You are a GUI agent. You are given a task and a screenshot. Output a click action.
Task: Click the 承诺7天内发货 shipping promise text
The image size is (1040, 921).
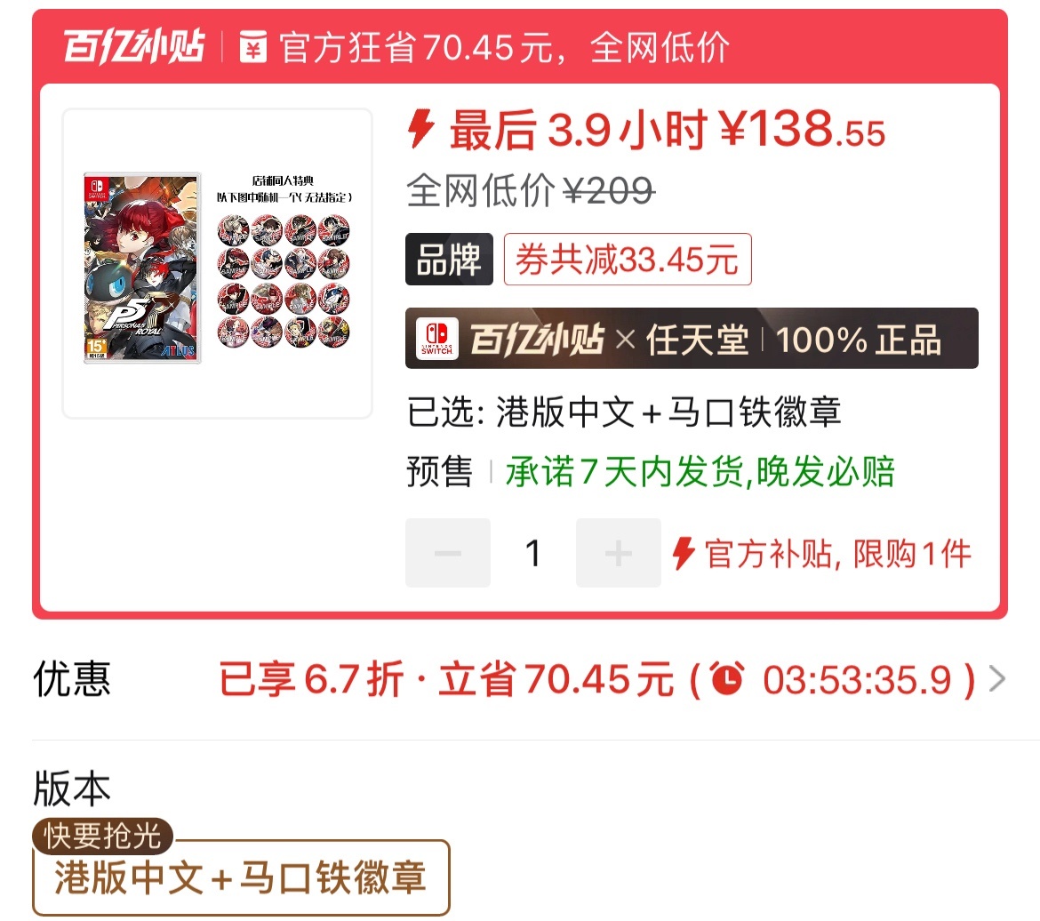click(x=700, y=472)
